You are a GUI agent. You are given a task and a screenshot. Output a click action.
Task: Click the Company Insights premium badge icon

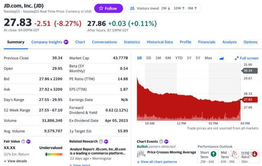tap(66, 42)
